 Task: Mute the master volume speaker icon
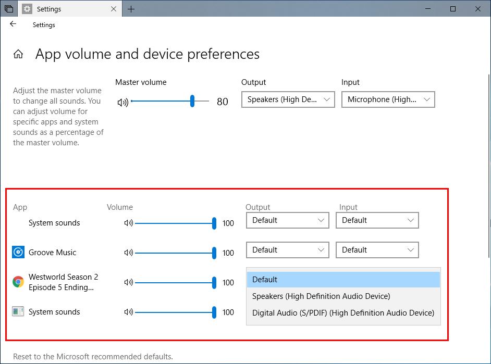(123, 102)
